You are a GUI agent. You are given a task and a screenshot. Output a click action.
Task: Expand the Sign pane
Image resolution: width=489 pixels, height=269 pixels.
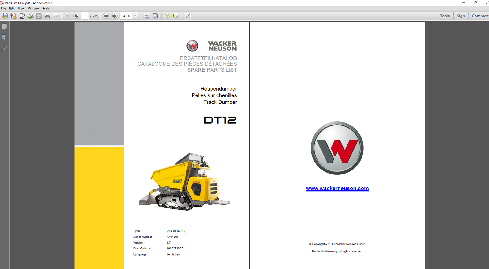461,16
